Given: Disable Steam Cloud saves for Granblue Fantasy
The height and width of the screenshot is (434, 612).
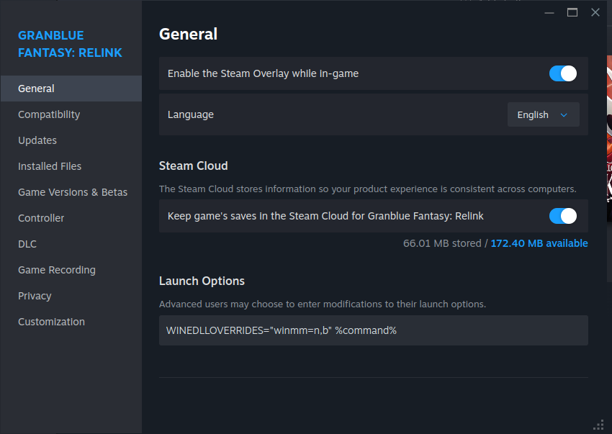Looking at the screenshot, I should coord(562,216).
